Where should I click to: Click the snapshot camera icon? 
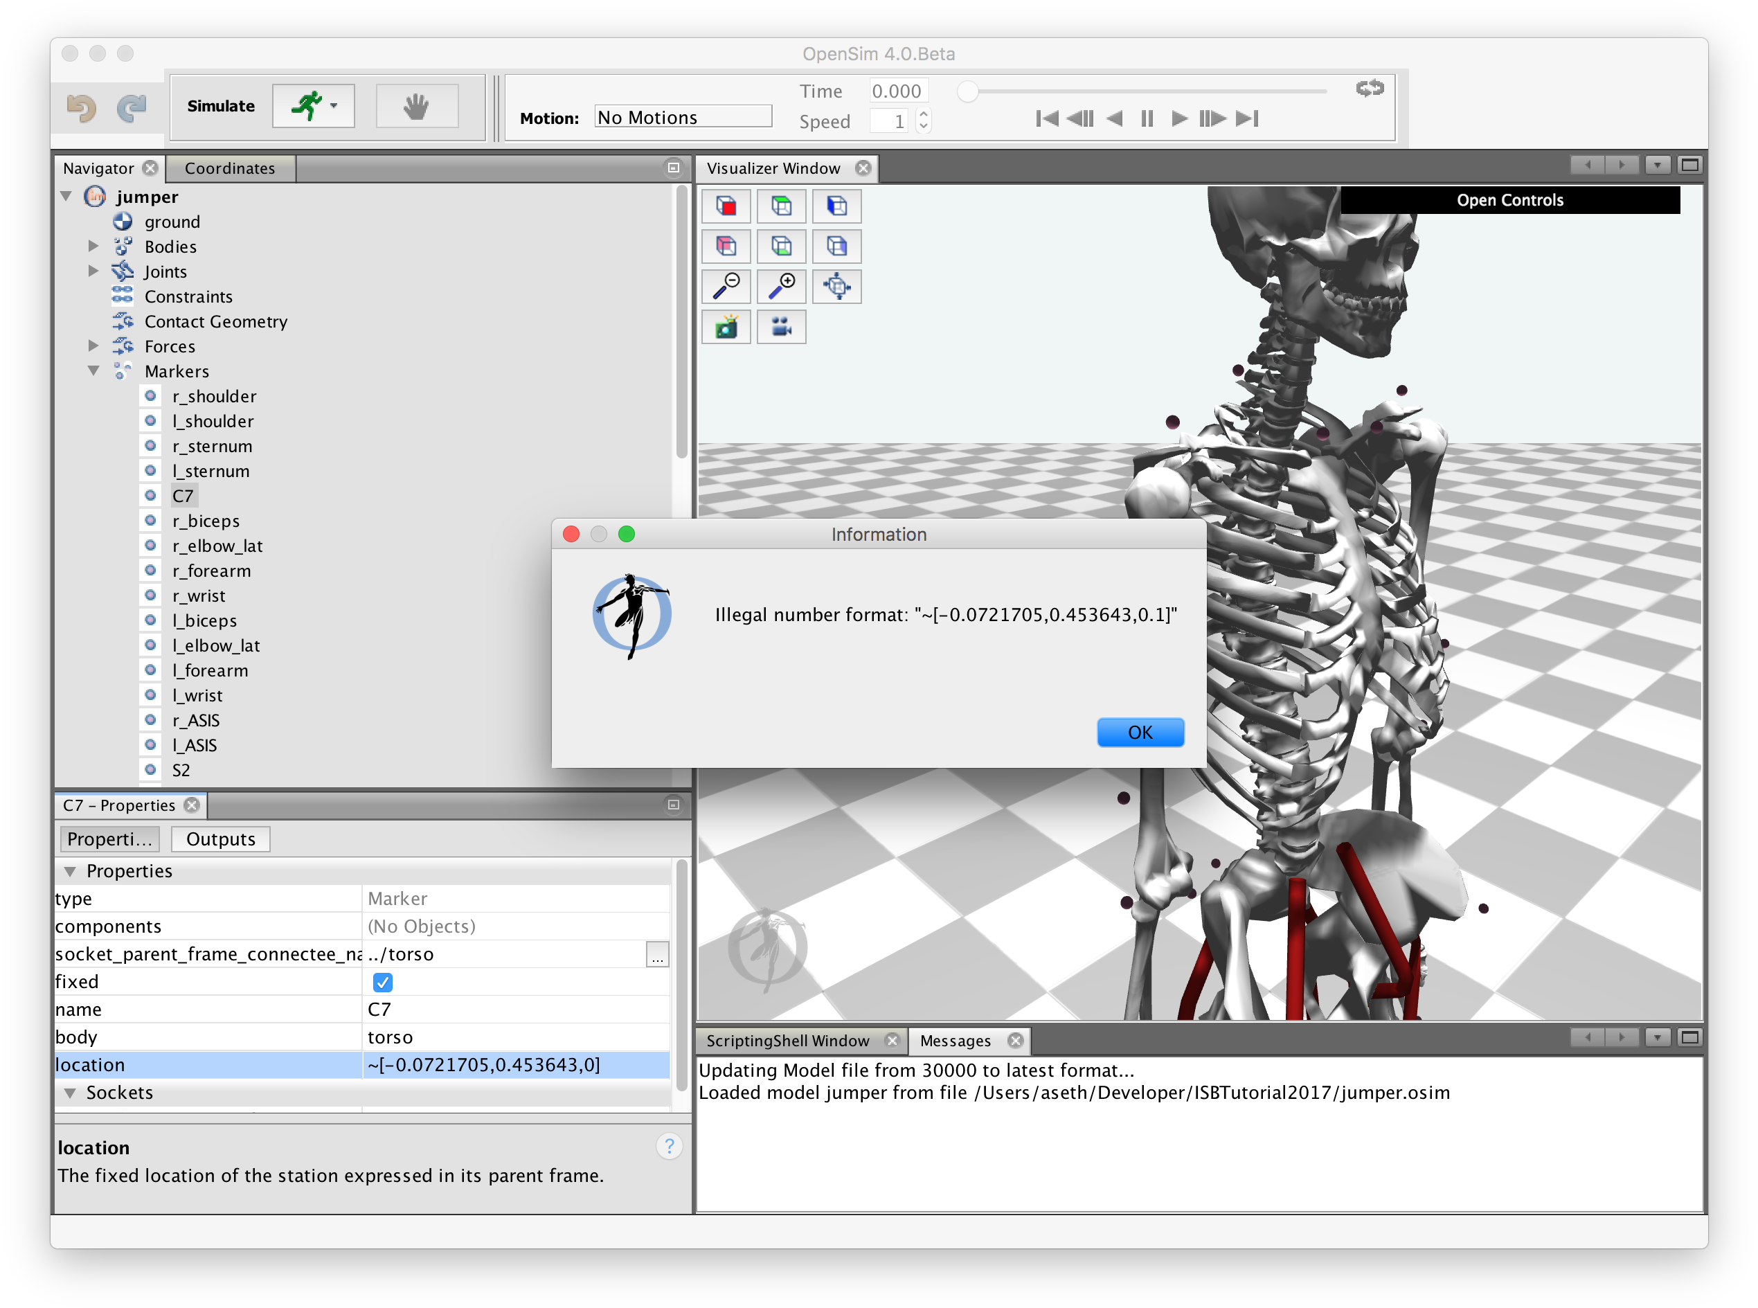[725, 327]
